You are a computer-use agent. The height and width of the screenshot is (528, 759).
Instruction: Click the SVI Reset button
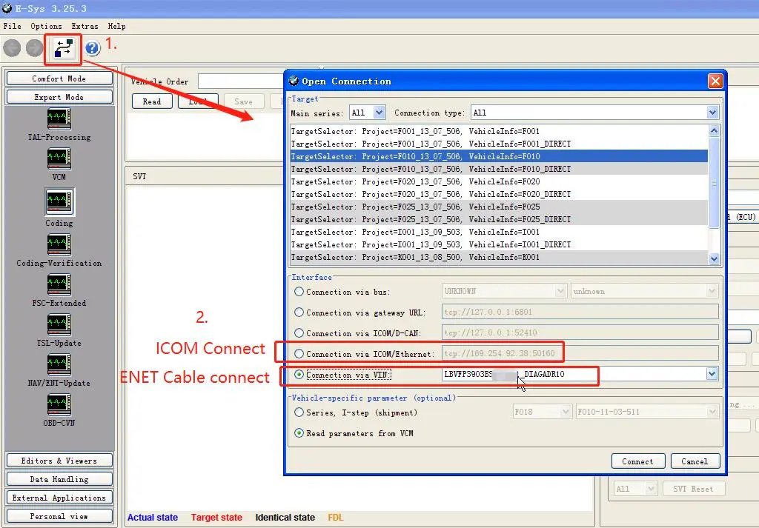694,488
